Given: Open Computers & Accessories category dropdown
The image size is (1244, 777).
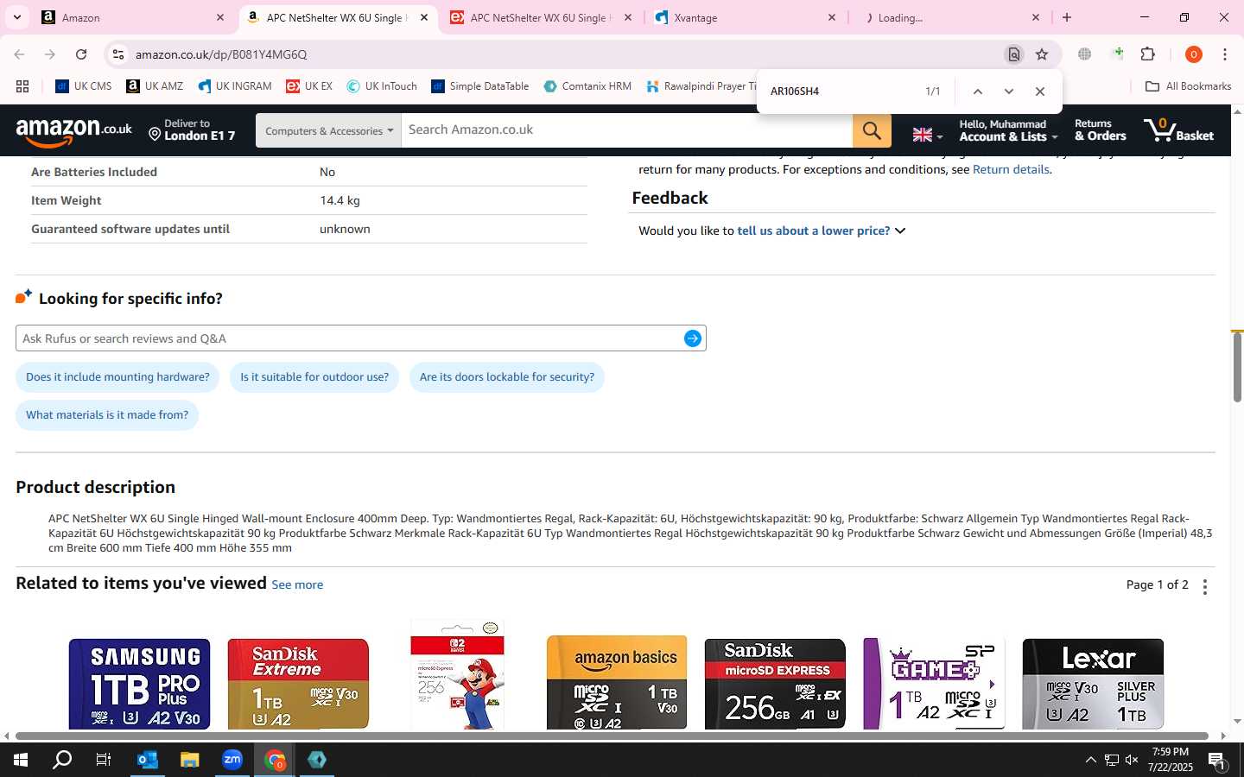Looking at the screenshot, I should tap(328, 131).
